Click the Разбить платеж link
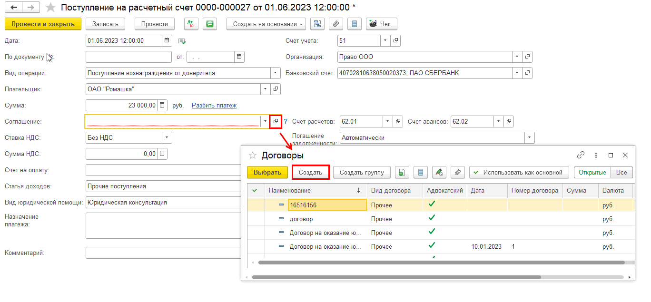Screen dimensions: 651x302 214,106
